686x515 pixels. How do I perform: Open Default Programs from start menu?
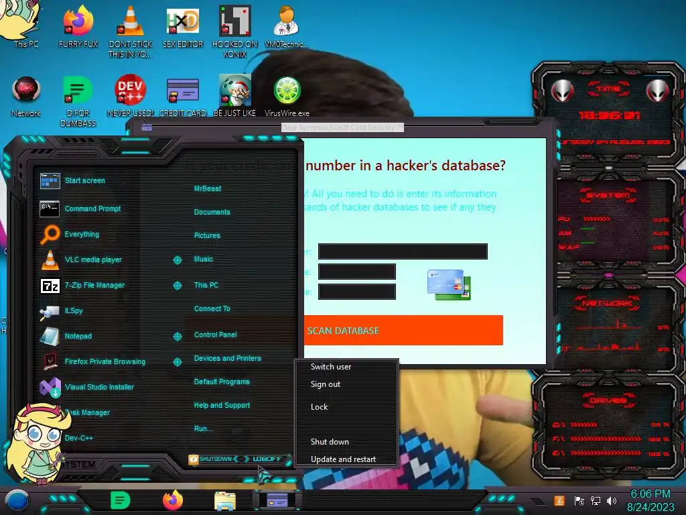(221, 382)
